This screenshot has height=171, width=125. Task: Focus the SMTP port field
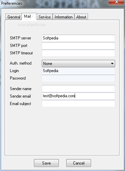pyautogui.click(x=78, y=46)
